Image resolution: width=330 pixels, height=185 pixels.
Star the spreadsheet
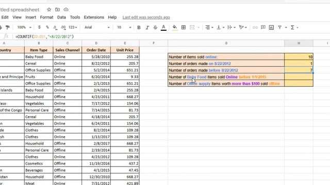click(49, 10)
